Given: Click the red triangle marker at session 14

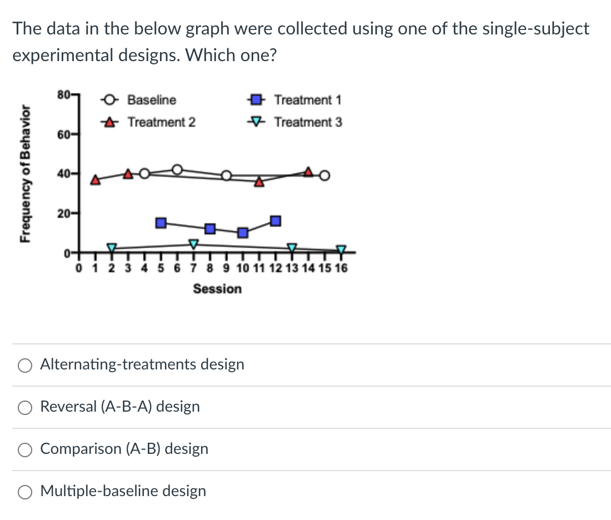Looking at the screenshot, I should tap(307, 172).
